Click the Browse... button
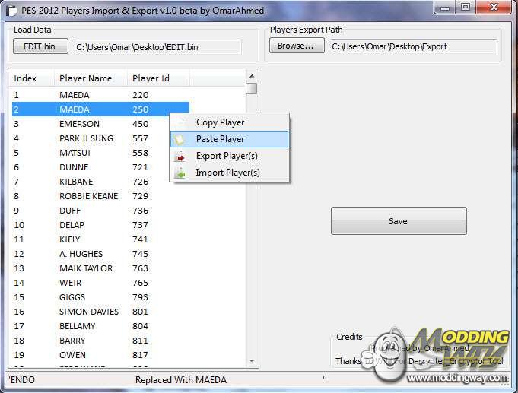This screenshot has height=393, width=518. 295,46
